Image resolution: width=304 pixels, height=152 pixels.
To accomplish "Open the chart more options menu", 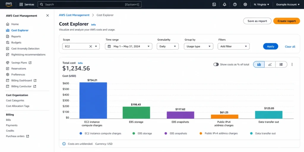I will click(292, 64).
